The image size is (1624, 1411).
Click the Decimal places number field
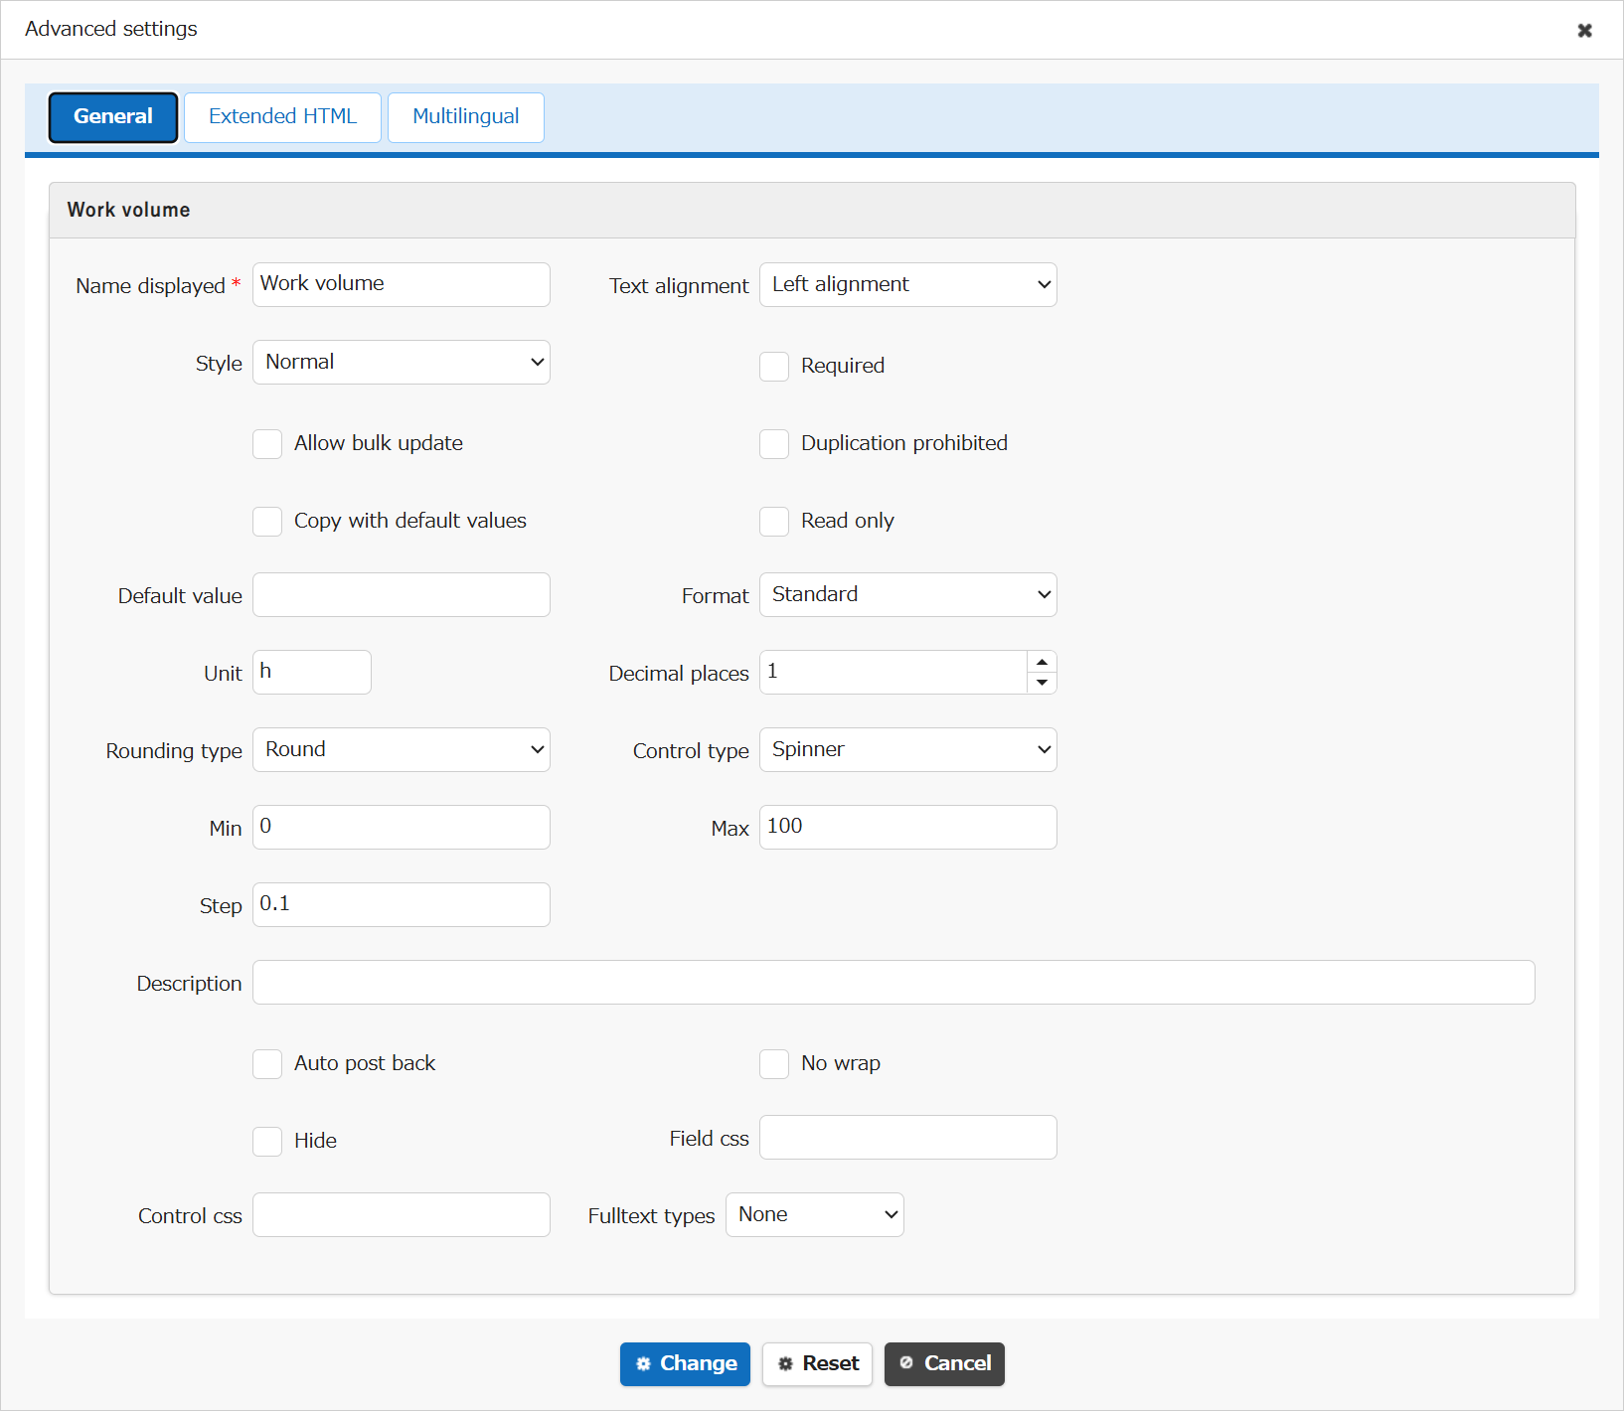click(x=893, y=672)
